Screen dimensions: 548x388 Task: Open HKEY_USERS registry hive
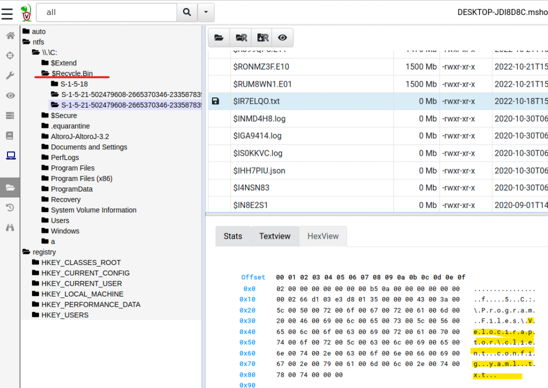pyautogui.click(x=60, y=315)
